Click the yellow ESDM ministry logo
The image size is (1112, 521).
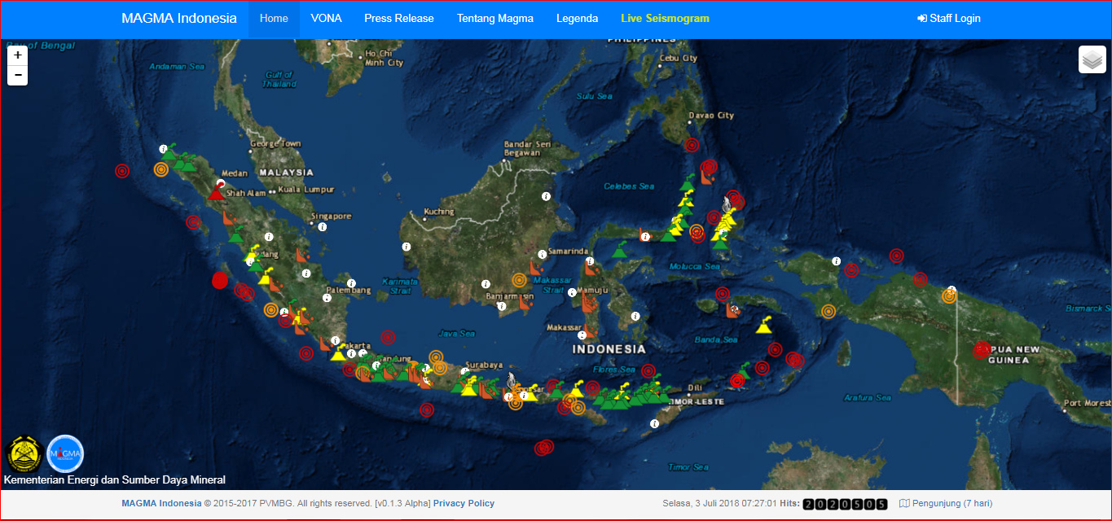pyautogui.click(x=24, y=453)
